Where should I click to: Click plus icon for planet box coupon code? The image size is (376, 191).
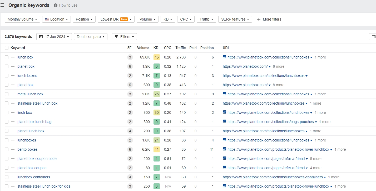click(13, 159)
